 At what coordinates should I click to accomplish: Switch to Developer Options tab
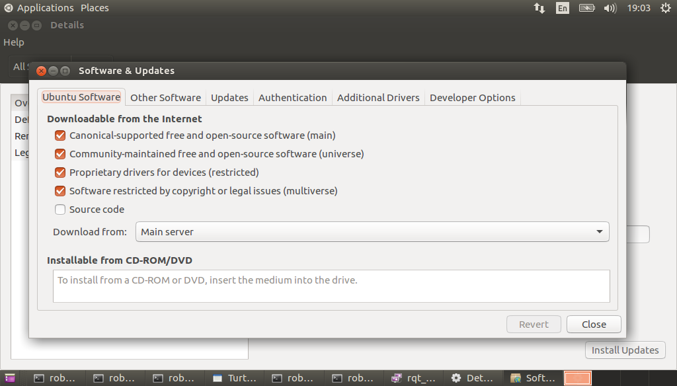pos(472,98)
